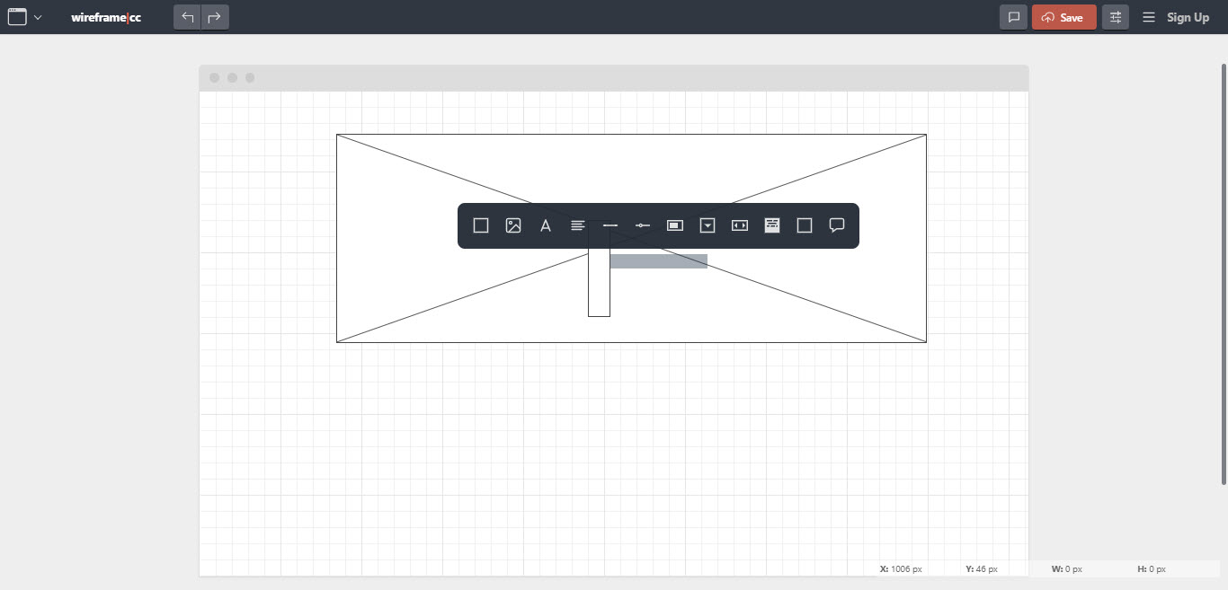Open the hamburger menu
This screenshot has height=590, width=1228.
1148,16
